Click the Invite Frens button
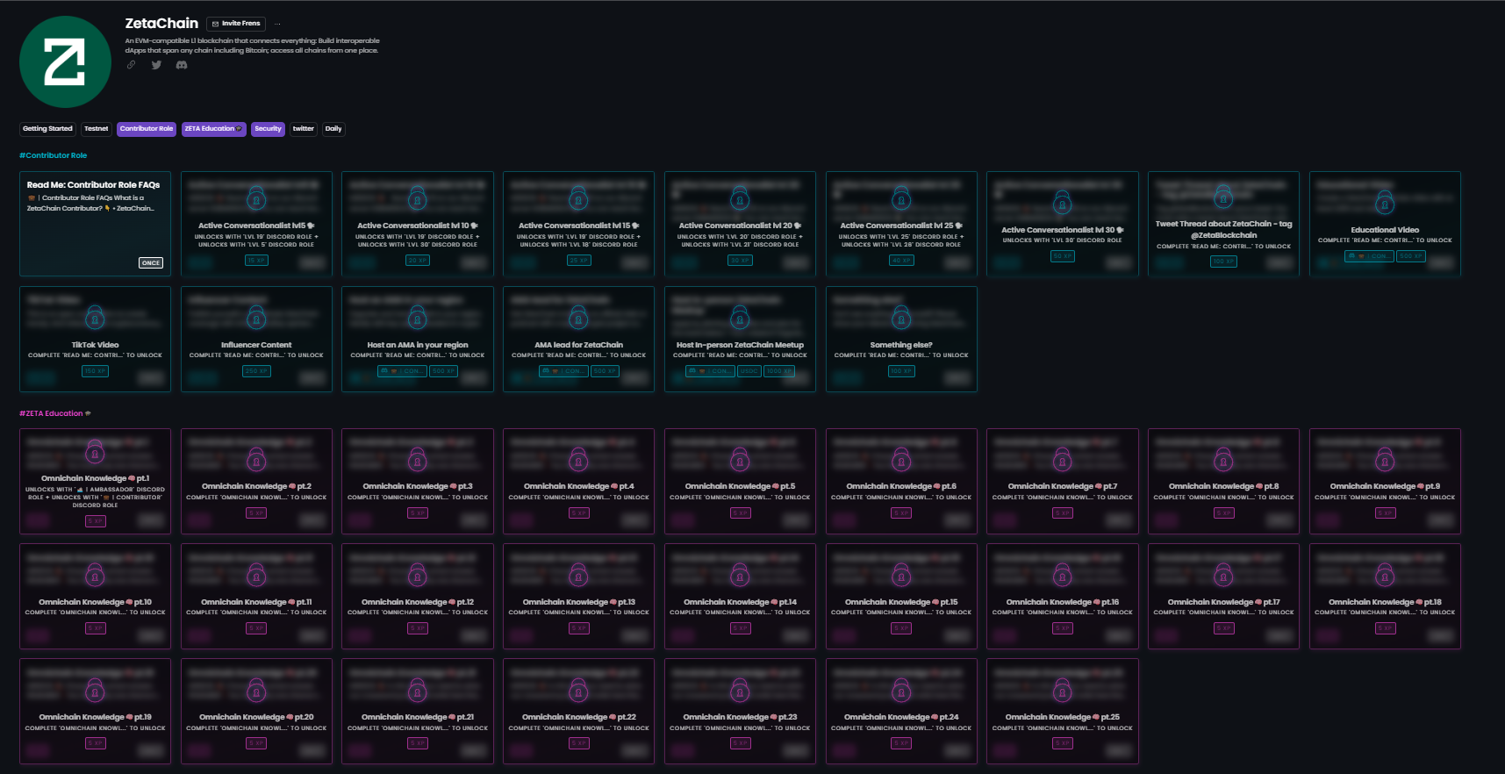 tap(236, 24)
